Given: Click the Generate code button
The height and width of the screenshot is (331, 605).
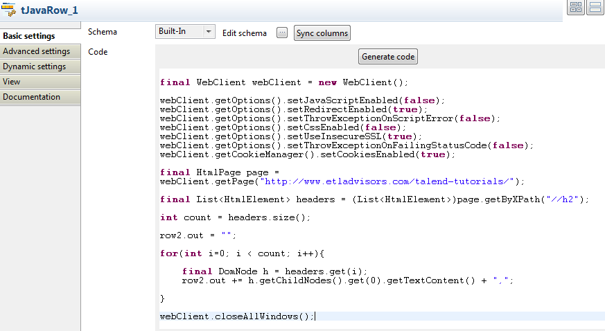Looking at the screenshot, I should click(388, 57).
